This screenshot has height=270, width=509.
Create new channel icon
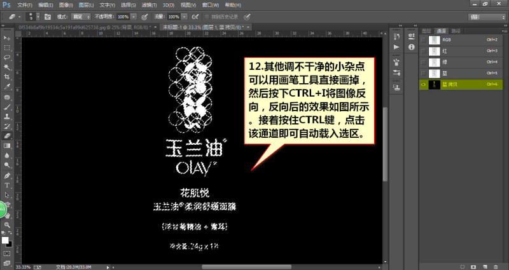coord(484,267)
